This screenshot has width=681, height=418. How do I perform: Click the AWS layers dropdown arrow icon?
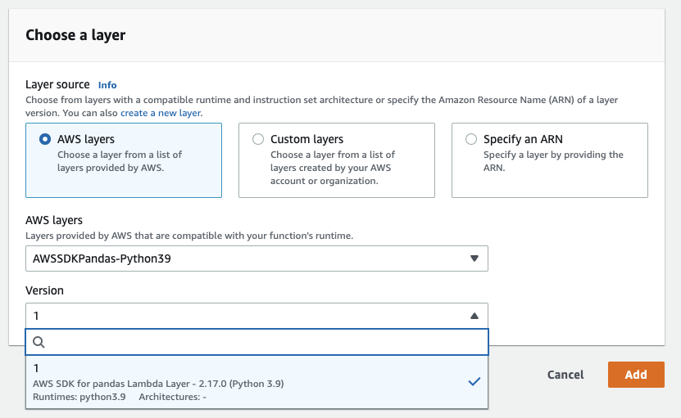pyautogui.click(x=474, y=258)
